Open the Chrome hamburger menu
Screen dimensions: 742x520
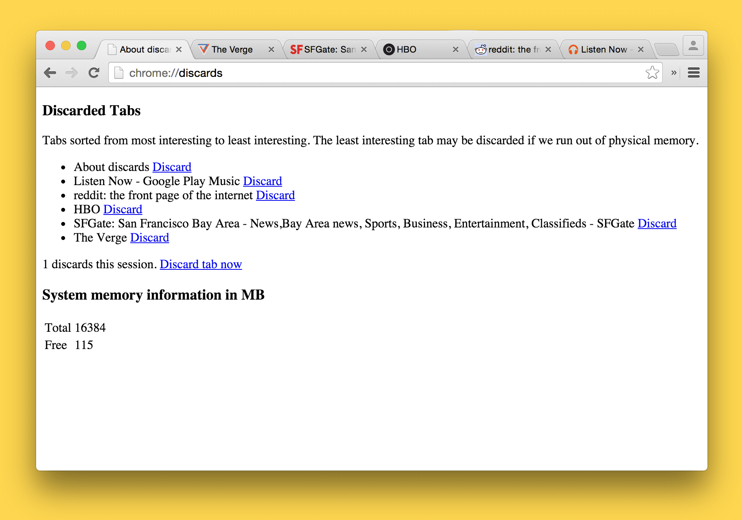pyautogui.click(x=693, y=73)
